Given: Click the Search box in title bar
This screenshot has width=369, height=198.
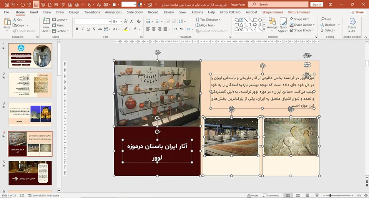Looking at the screenshot, I should pos(278,5).
